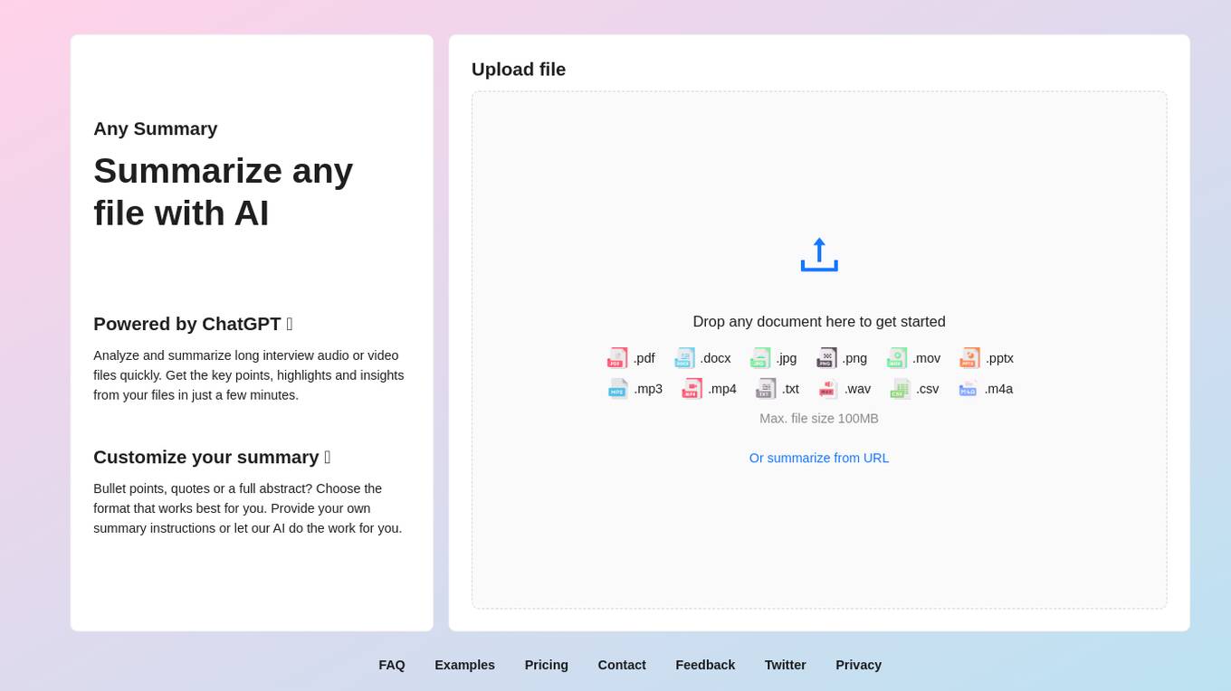Click the WAV file type icon
Screen dimensions: 1231x691
coord(828,389)
